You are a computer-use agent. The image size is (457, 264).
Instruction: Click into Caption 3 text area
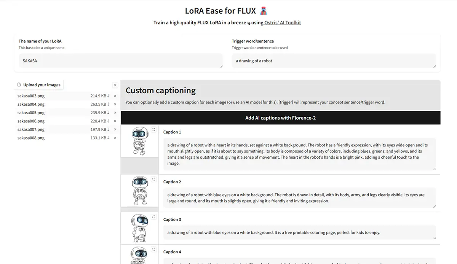[x=299, y=232]
